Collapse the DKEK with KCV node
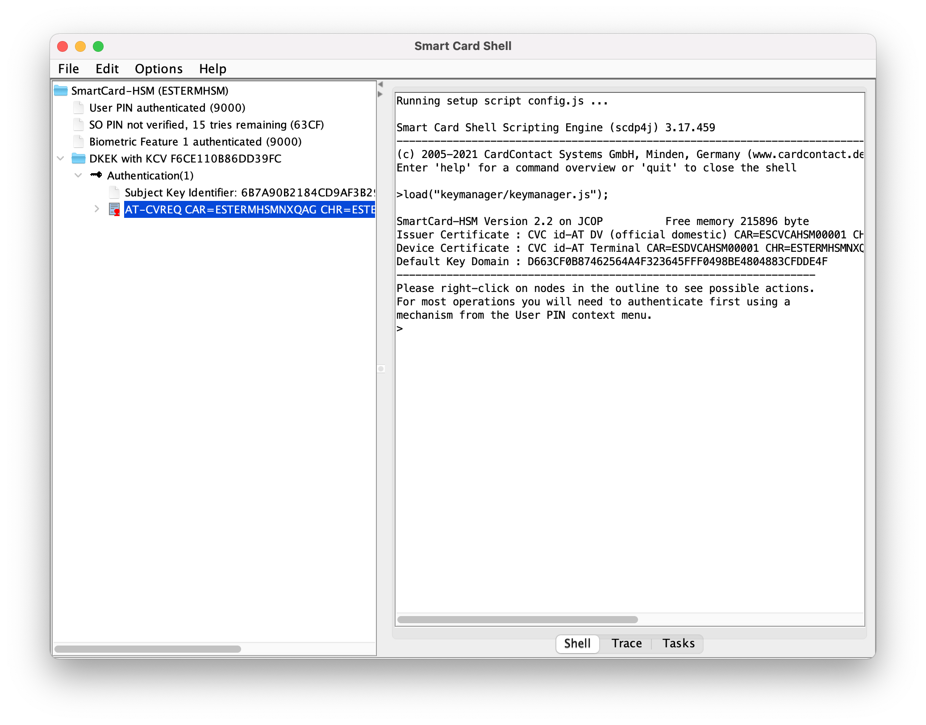 61,158
